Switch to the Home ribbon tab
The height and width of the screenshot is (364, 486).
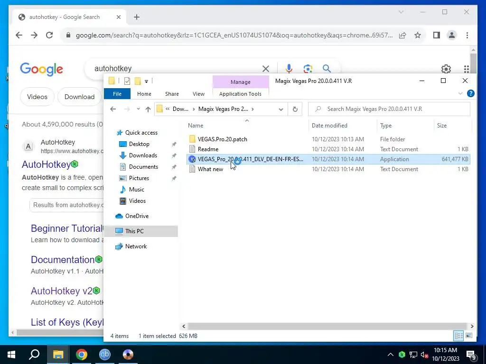(144, 94)
